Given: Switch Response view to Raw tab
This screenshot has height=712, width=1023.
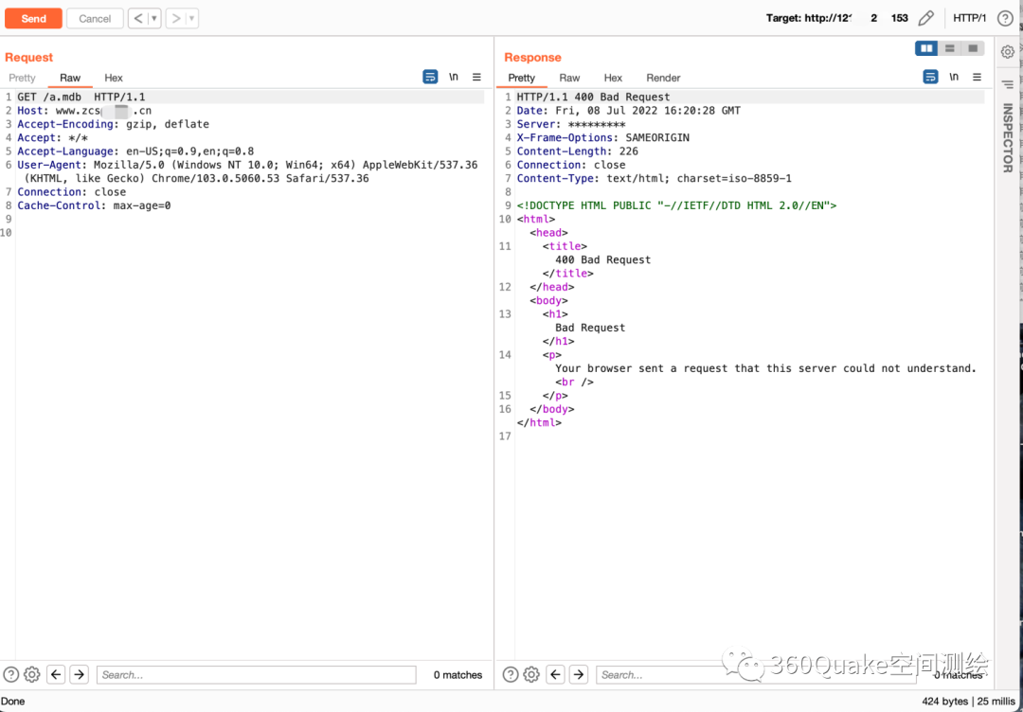Looking at the screenshot, I should coord(569,78).
